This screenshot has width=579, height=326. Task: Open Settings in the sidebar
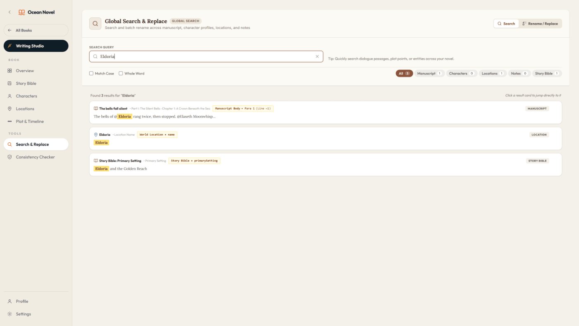tap(36, 314)
